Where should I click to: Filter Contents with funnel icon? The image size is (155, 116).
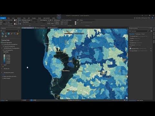(1, 31)
